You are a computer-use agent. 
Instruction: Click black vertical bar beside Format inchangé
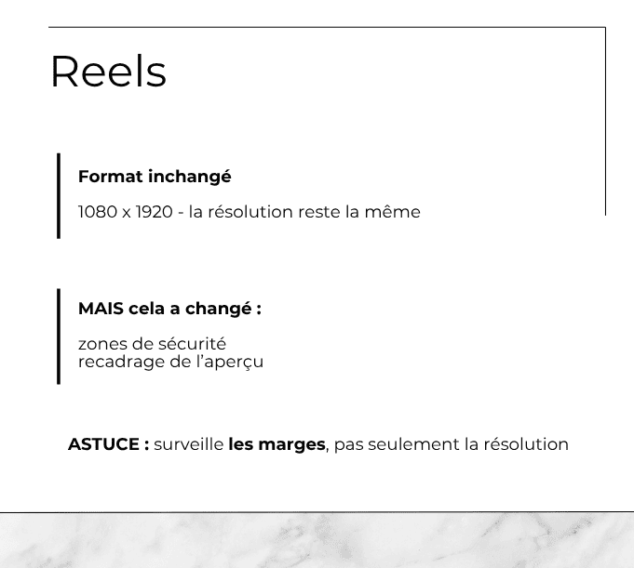pyautogui.click(x=59, y=196)
